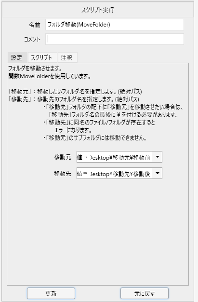Switch to the スクリプト tab
This screenshot has height=302, width=198.
(42, 57)
